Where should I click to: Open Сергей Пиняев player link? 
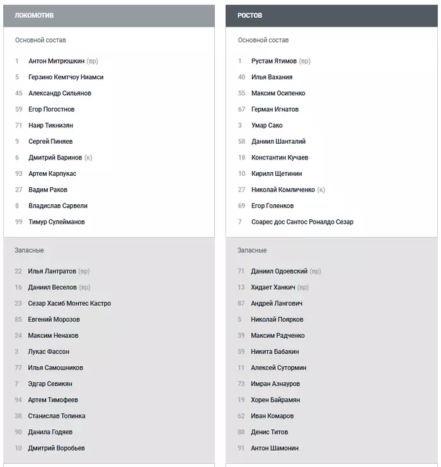click(x=50, y=141)
